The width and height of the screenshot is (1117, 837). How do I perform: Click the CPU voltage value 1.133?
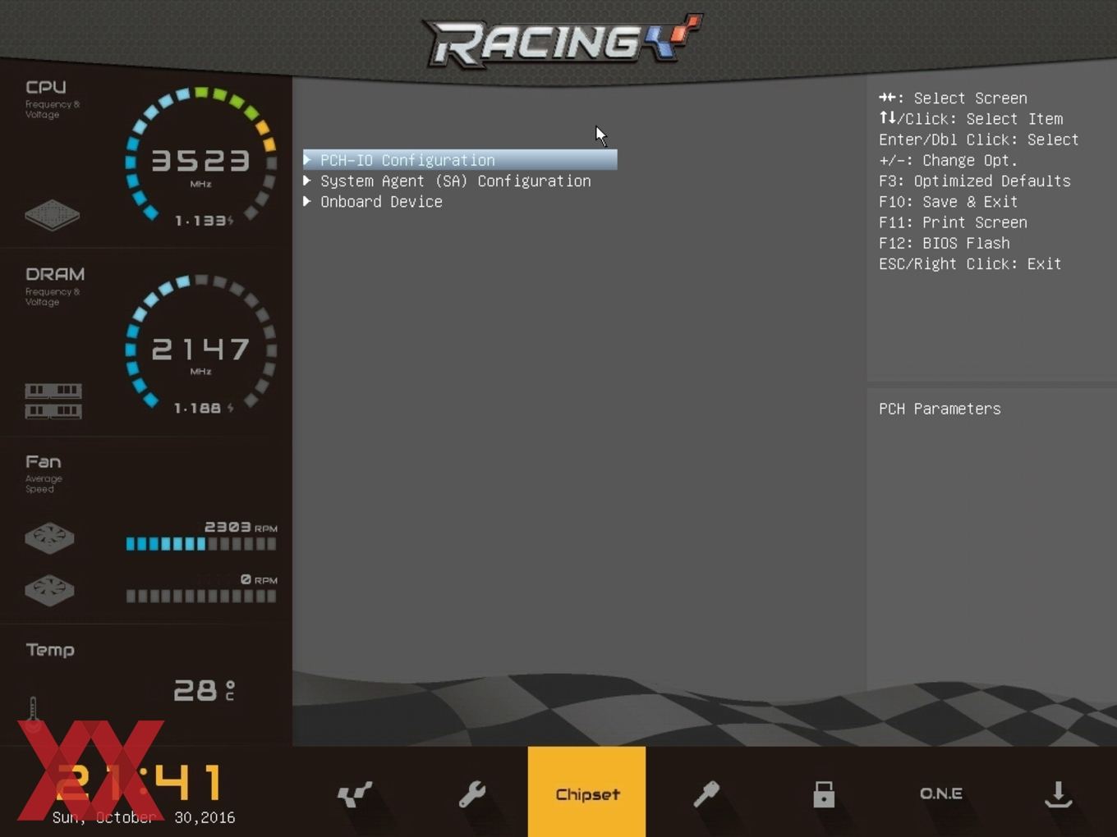click(200, 221)
